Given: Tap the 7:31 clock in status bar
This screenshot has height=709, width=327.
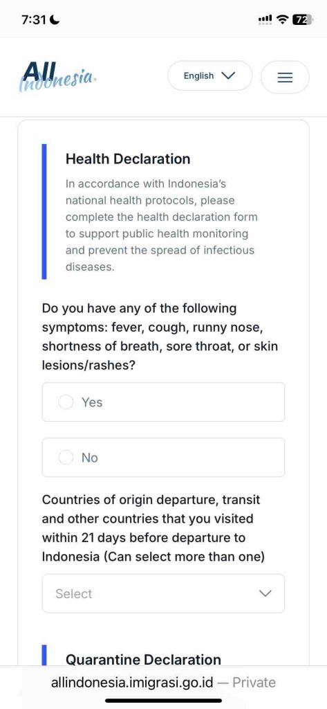Looking at the screenshot, I should [35, 20].
